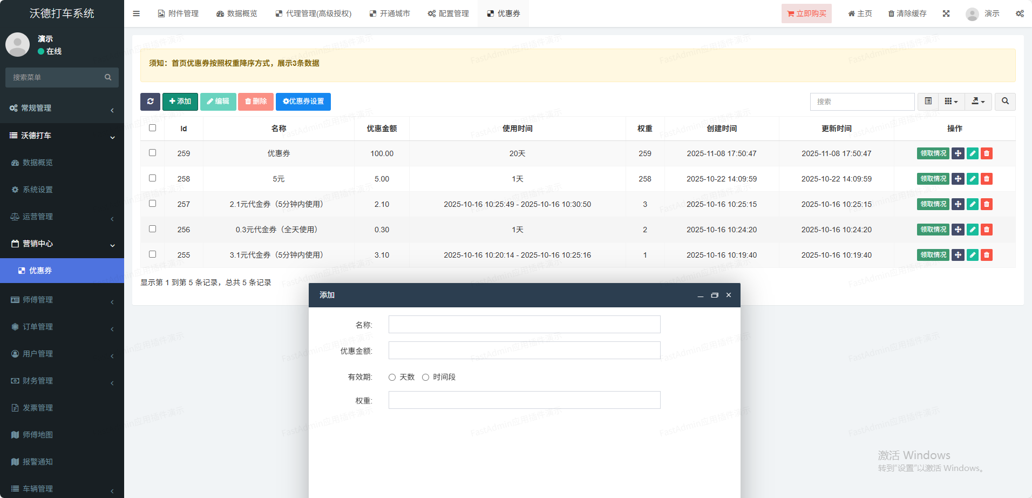
Task: Click the sidebar hamburger menu icon
Action: click(137, 14)
